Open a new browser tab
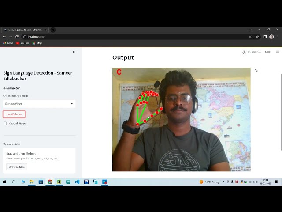Screen dimensions: 282x212 click(53, 30)
